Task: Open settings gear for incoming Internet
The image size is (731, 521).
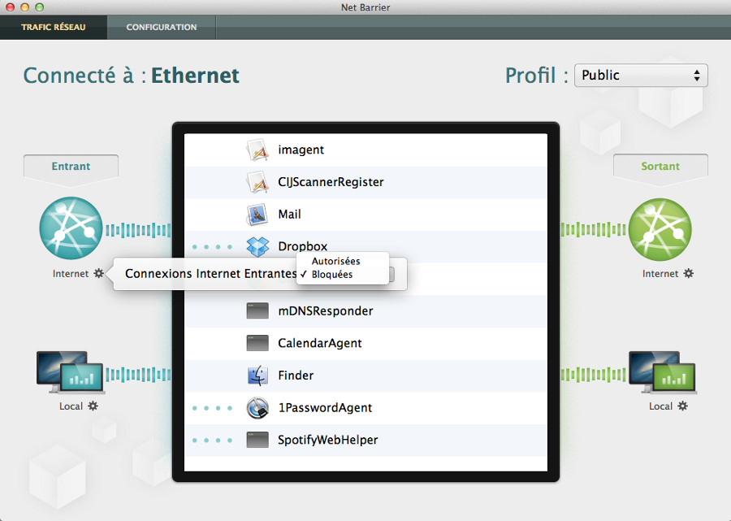Action: coord(99,273)
